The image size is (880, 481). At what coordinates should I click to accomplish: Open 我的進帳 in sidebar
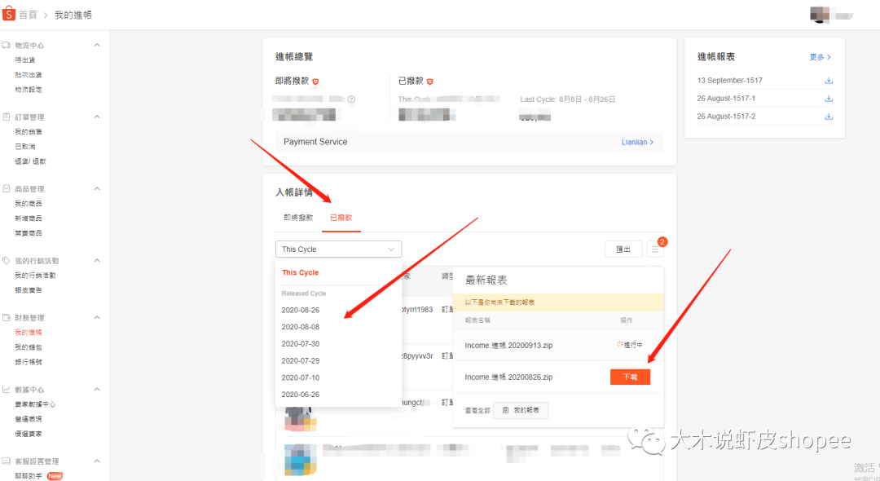click(29, 333)
